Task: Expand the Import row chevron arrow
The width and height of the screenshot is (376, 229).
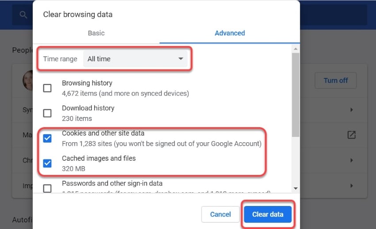Action: coord(352,186)
